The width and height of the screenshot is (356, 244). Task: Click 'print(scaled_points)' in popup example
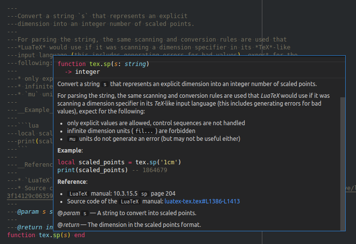[x=93, y=170]
